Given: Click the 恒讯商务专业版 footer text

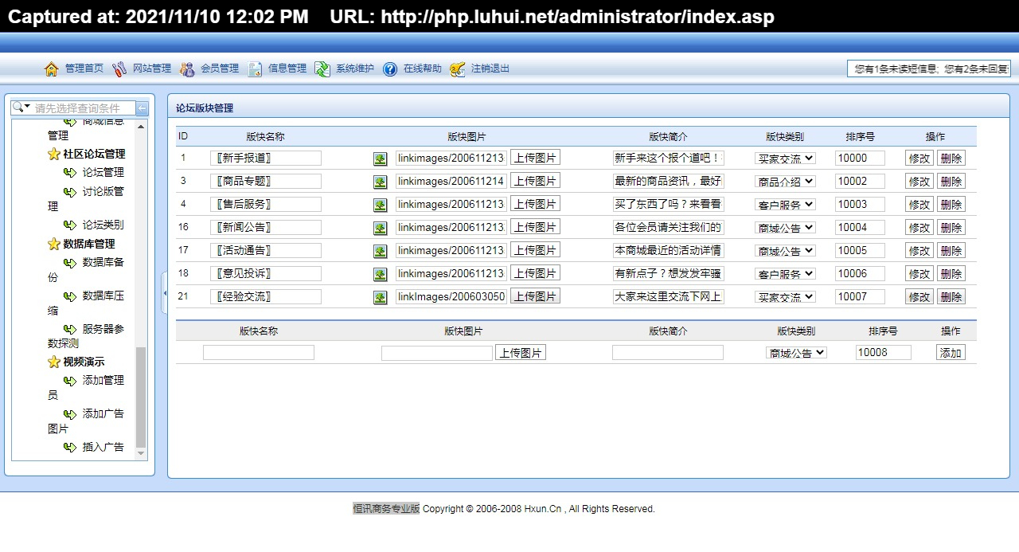Looking at the screenshot, I should 386,509.
